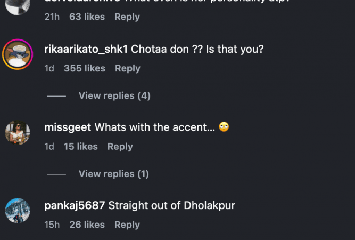
Task: Reply to pankaj5687's Dholakpur comment
Action: point(127,225)
